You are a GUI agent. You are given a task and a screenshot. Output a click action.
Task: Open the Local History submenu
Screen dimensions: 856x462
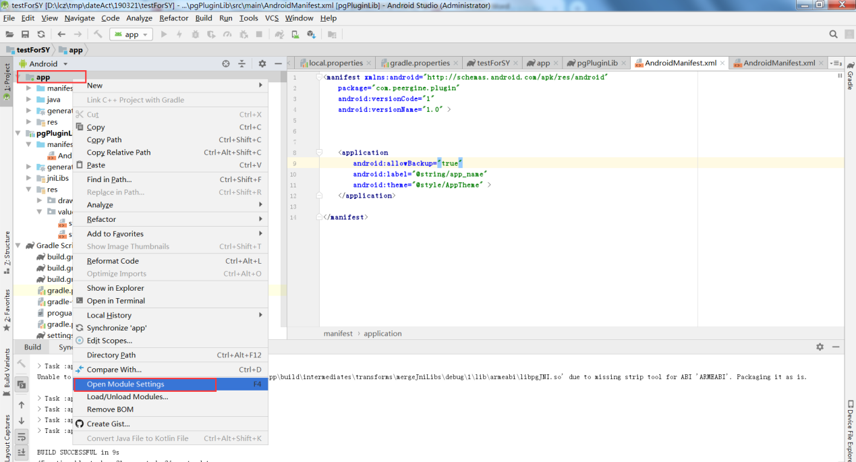click(170, 315)
